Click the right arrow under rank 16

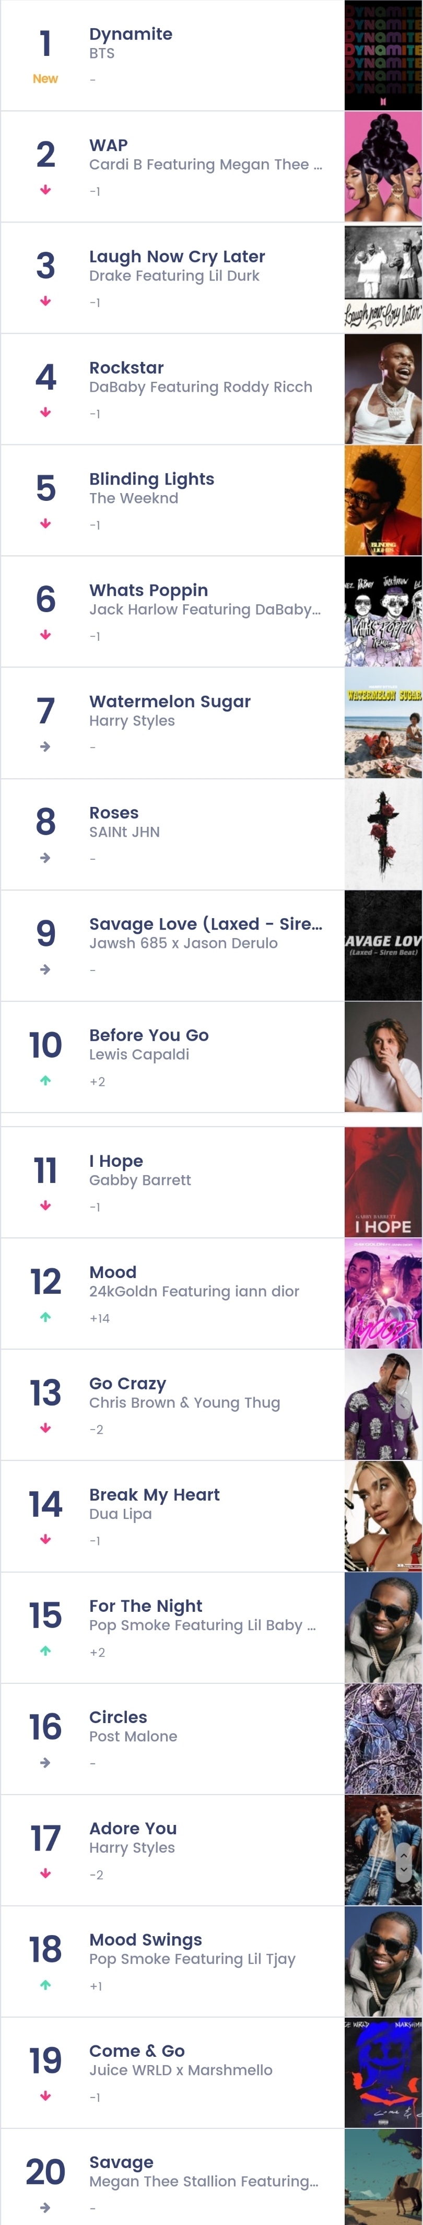[45, 1763]
